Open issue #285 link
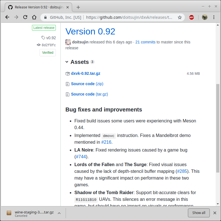The image size is (221, 221). point(182,171)
